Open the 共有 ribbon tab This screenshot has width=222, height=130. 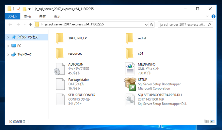[x=42, y=16]
